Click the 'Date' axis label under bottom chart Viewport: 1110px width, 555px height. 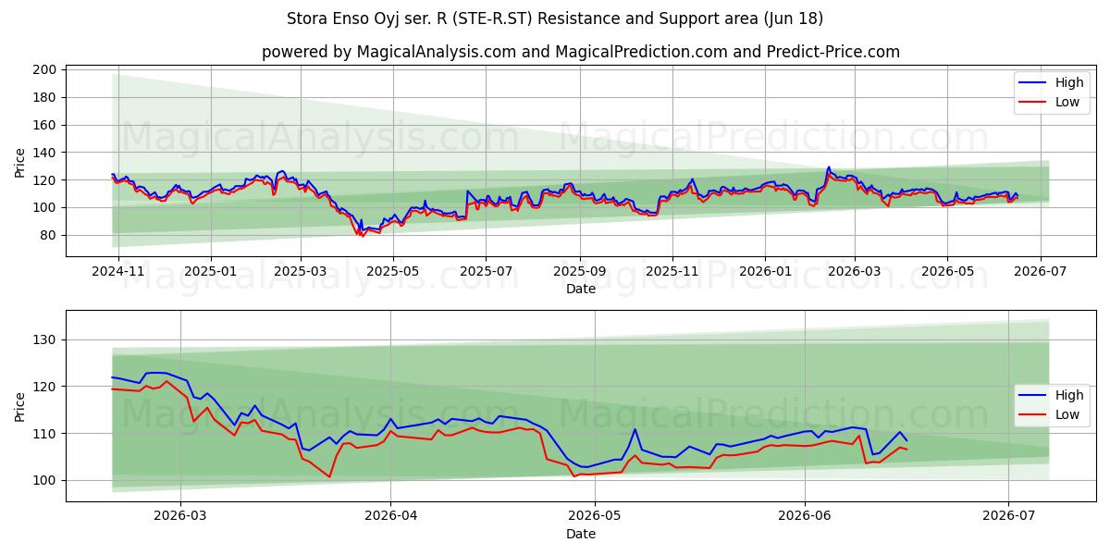[x=580, y=535]
